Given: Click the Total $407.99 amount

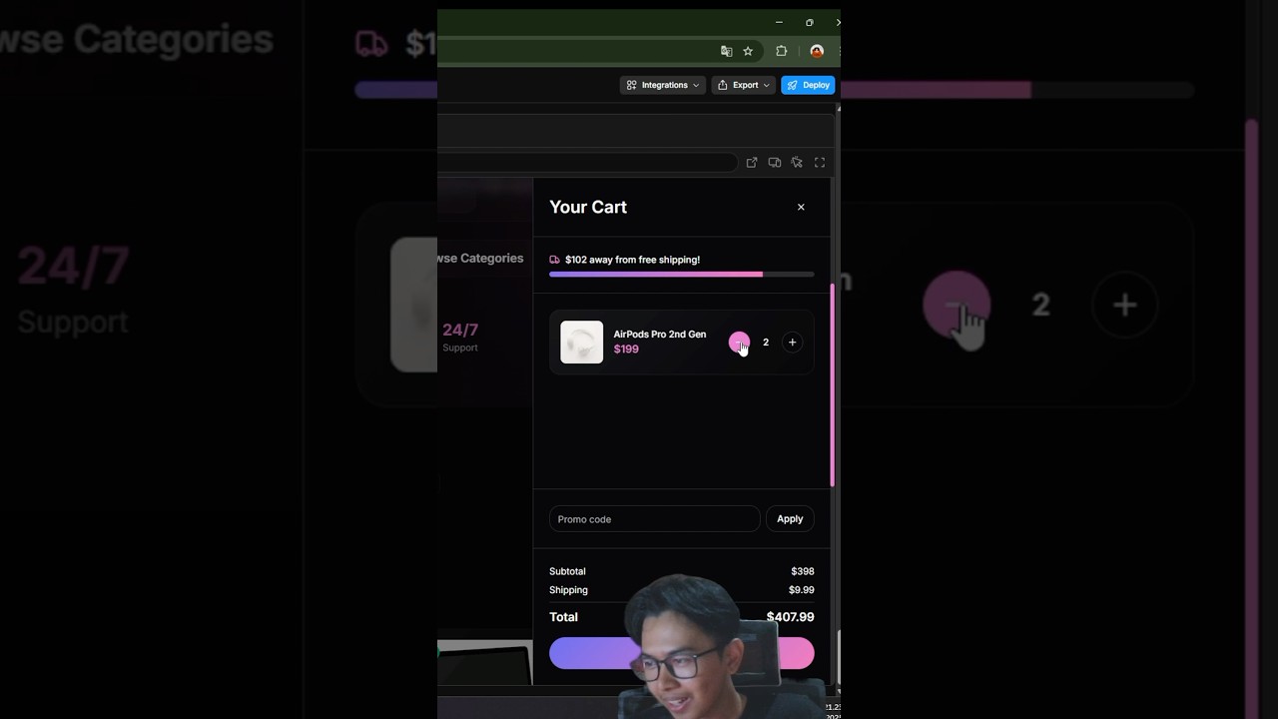Looking at the screenshot, I should 790,617.
